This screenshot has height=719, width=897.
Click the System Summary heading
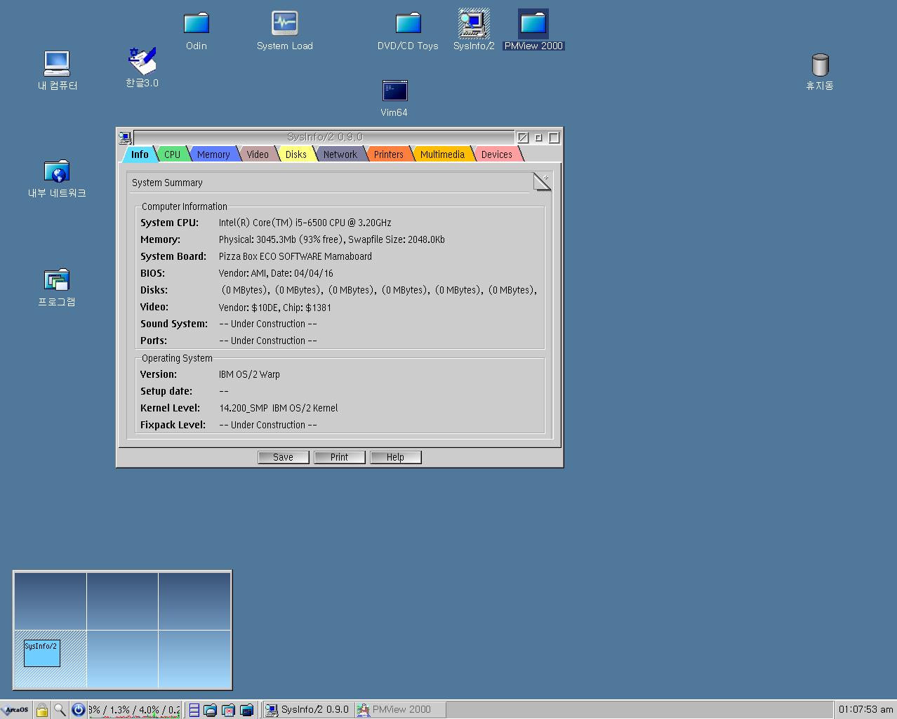(x=167, y=183)
